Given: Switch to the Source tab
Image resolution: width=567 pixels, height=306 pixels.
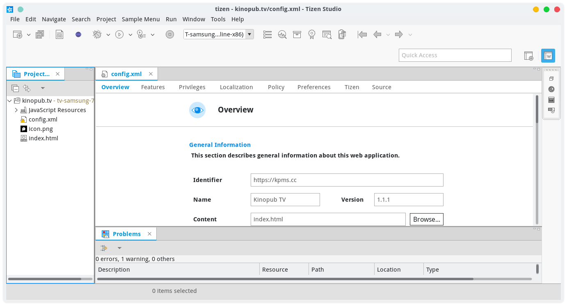Looking at the screenshot, I should click(382, 87).
